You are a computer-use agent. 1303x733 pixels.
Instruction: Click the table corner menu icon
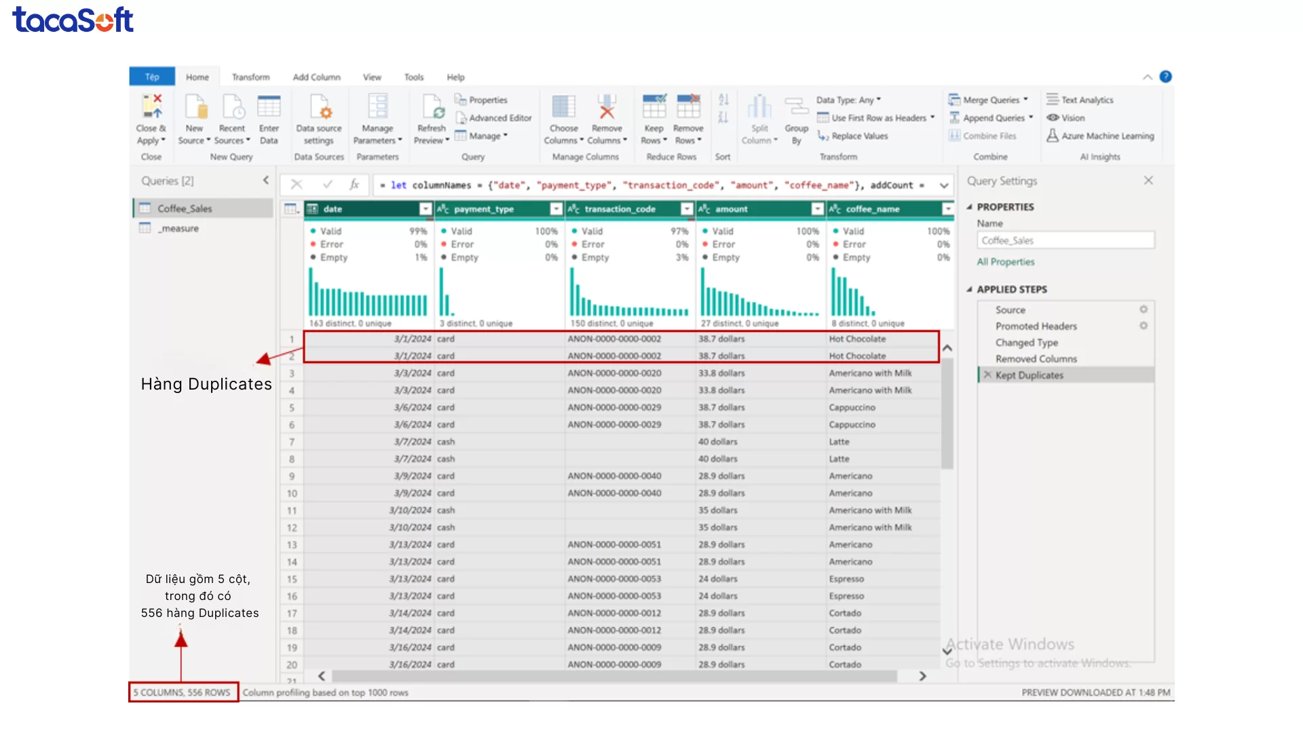click(x=291, y=209)
